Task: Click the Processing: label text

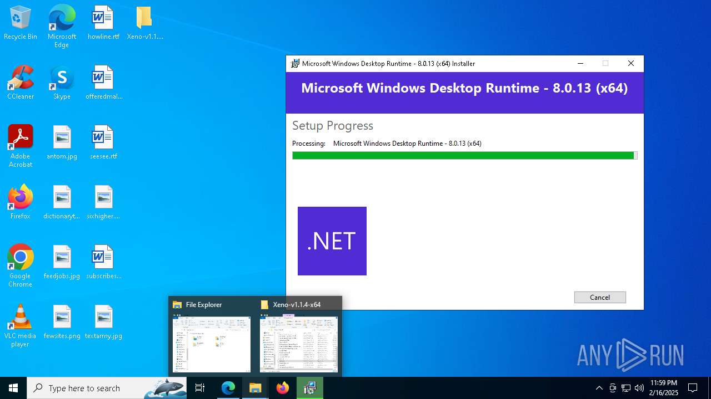Action: click(309, 144)
